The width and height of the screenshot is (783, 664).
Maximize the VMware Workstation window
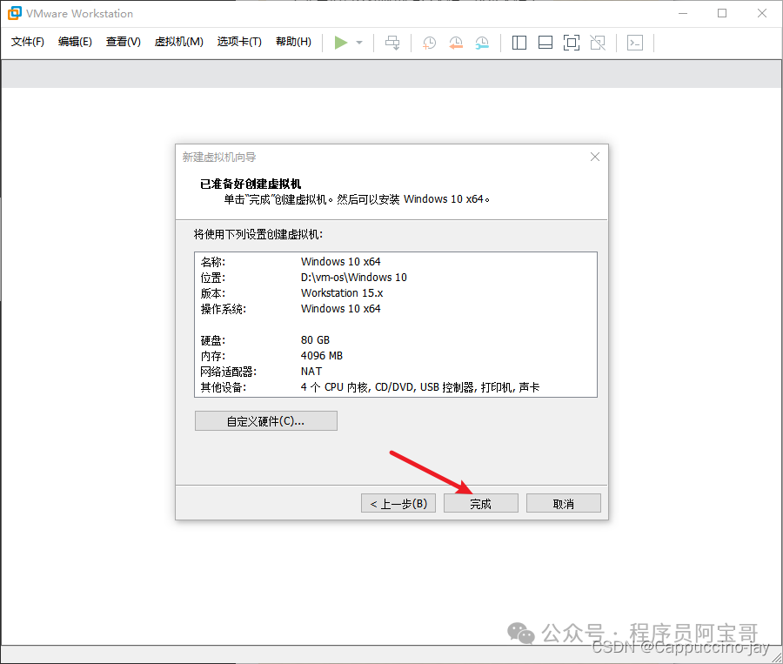722,14
